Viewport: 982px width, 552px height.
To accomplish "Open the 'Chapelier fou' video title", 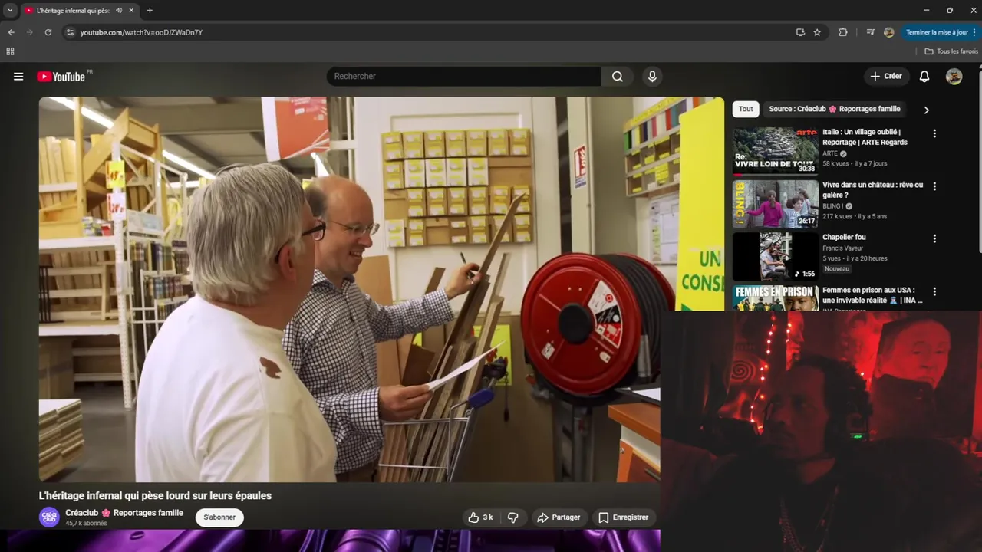I will point(844,238).
